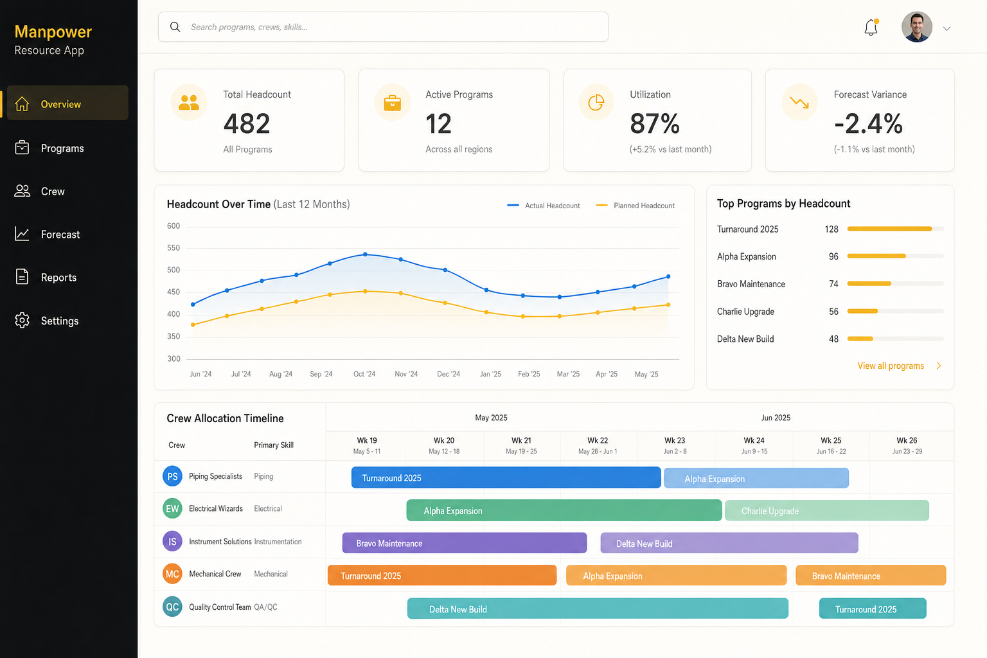Toggle Actual Headcount legend series
987x658 pixels.
click(x=543, y=206)
